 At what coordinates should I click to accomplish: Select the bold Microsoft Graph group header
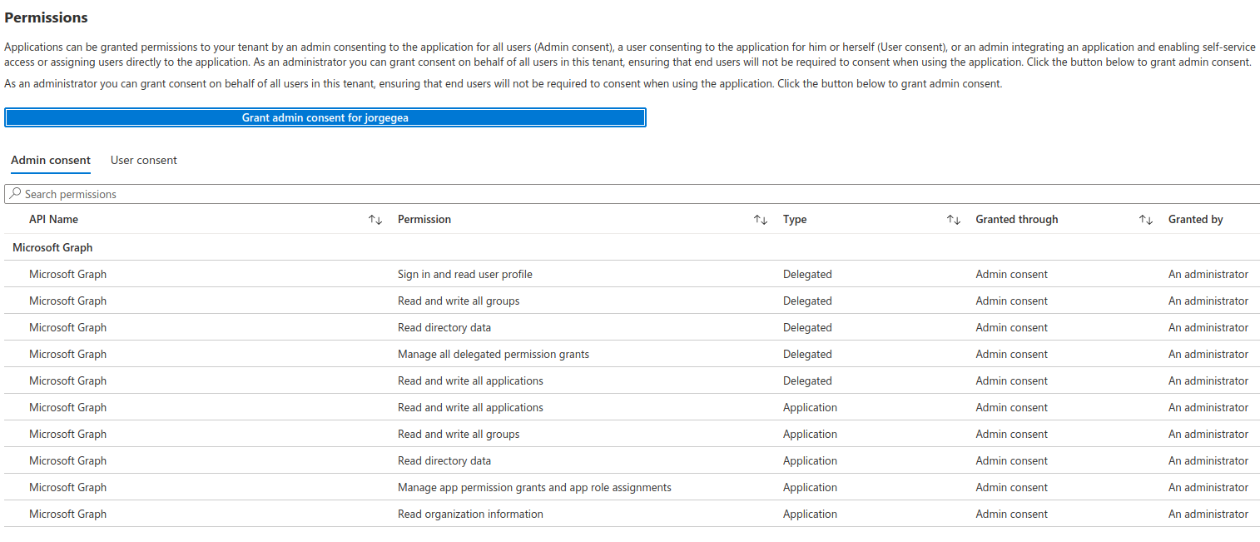(x=52, y=247)
